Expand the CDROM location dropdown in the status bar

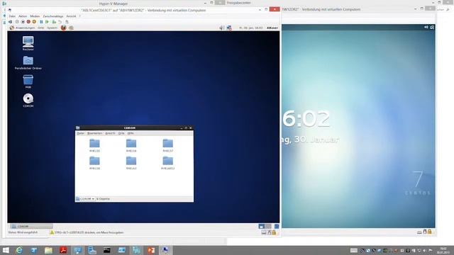85,199
